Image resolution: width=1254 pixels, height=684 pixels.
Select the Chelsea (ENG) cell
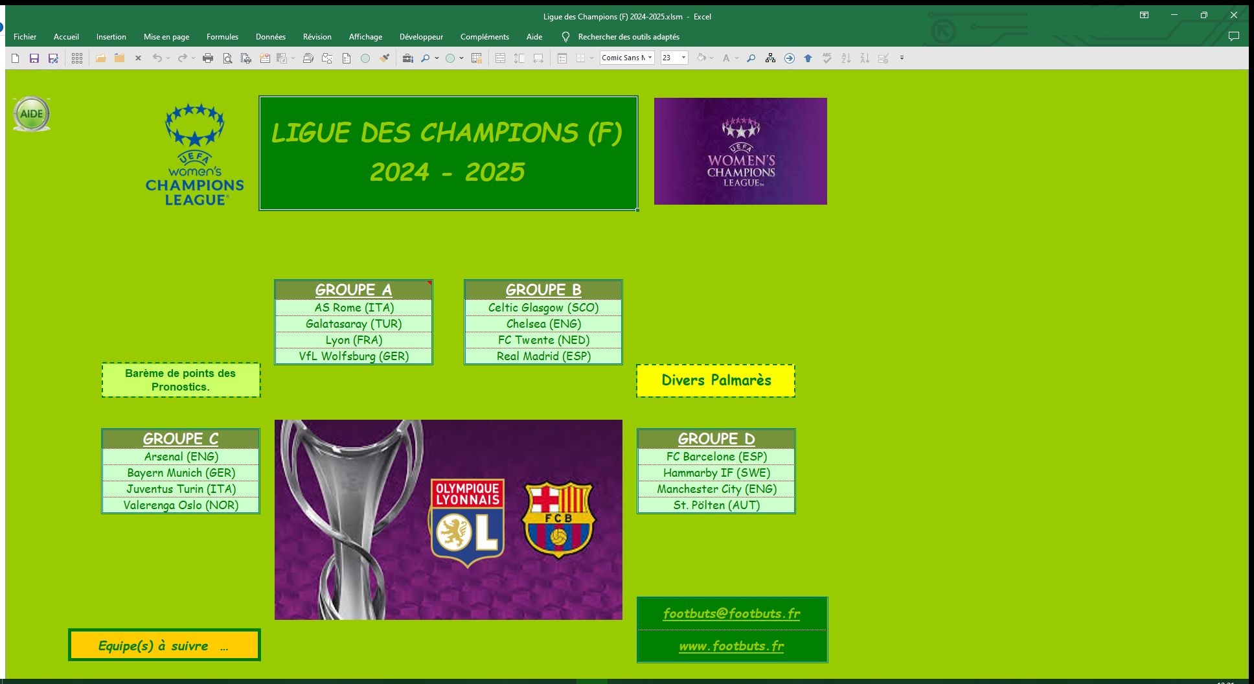click(x=543, y=324)
